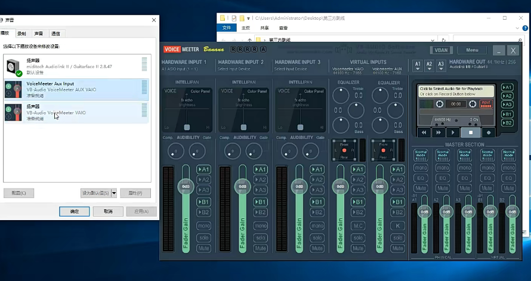Select input device for Hardware Input 2
The height and width of the screenshot is (281, 531).
pos(234,69)
